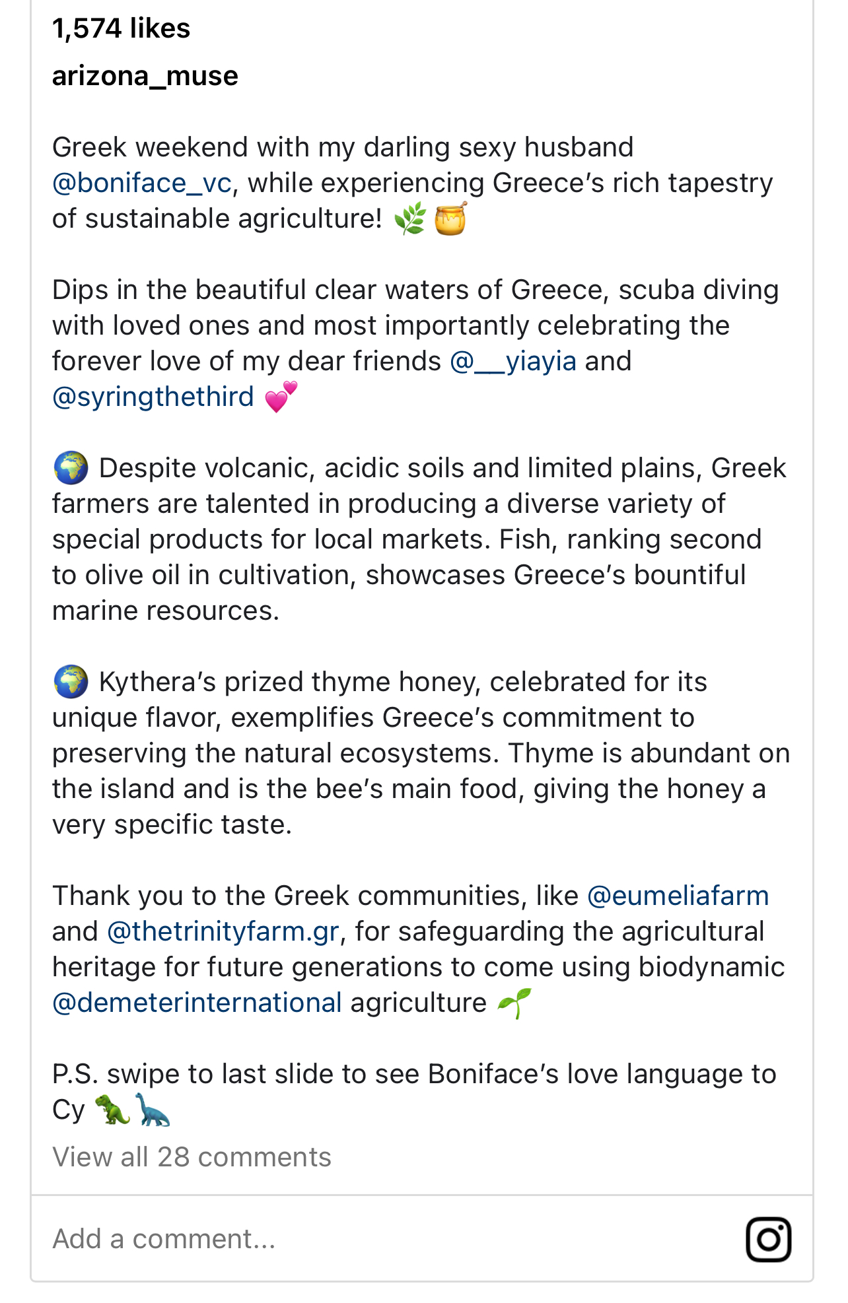View the 1,574 likes list
Viewport: 848px width, 1303px height.
click(x=122, y=28)
